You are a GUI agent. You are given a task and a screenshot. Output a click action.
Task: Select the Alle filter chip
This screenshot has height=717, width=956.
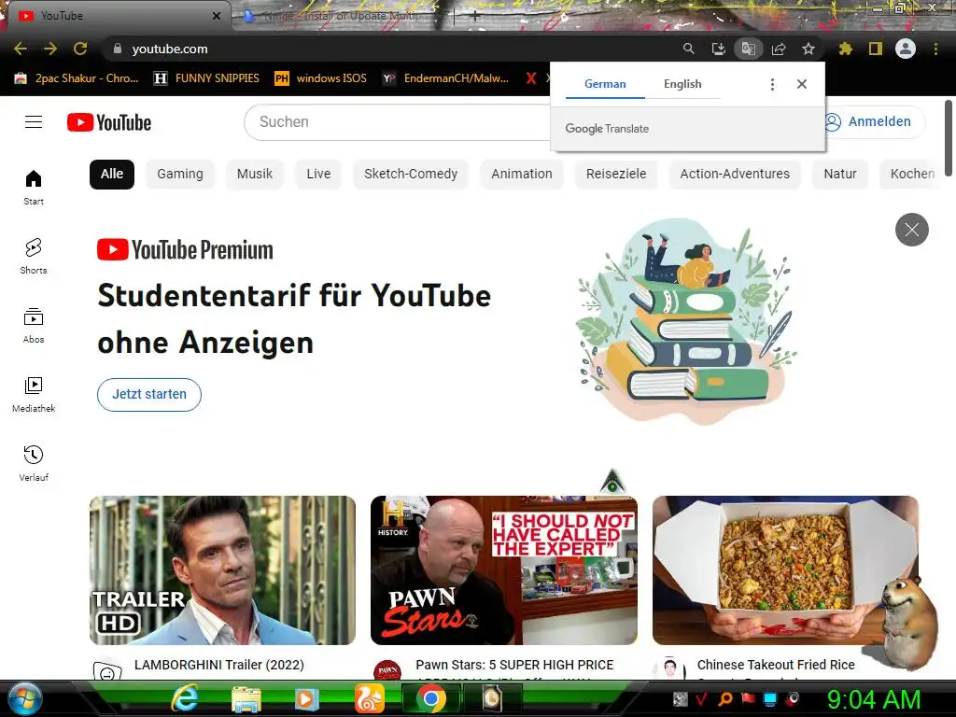(112, 174)
